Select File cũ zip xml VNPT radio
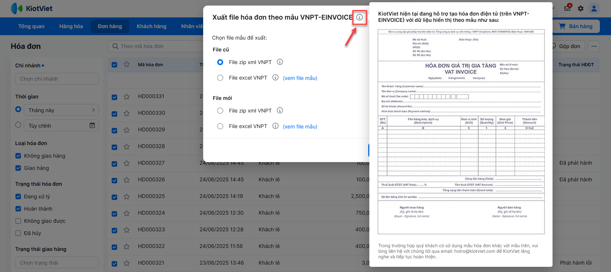 (x=220, y=62)
